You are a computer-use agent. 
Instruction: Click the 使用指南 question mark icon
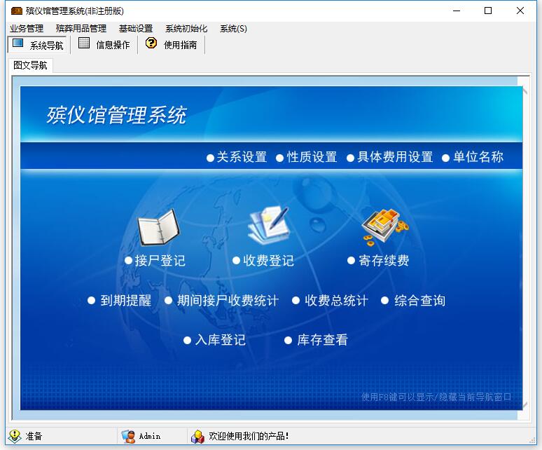coord(151,43)
